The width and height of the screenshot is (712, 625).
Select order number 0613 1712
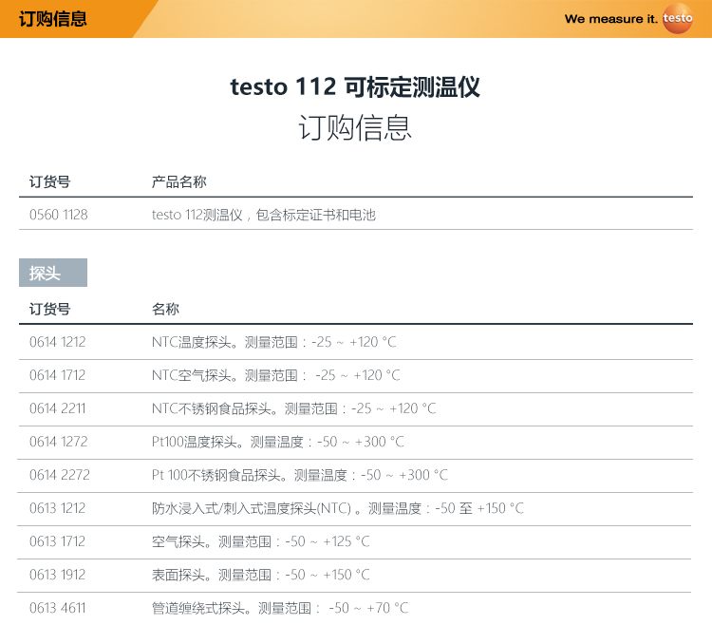click(58, 541)
